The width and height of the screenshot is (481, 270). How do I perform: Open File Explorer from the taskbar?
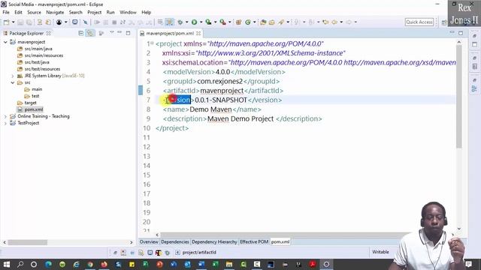tap(229, 264)
